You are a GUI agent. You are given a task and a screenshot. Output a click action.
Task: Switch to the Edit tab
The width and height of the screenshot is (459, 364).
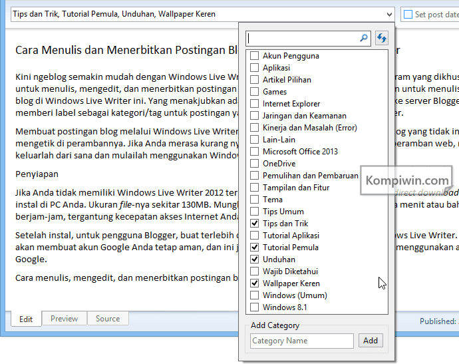pyautogui.click(x=26, y=319)
